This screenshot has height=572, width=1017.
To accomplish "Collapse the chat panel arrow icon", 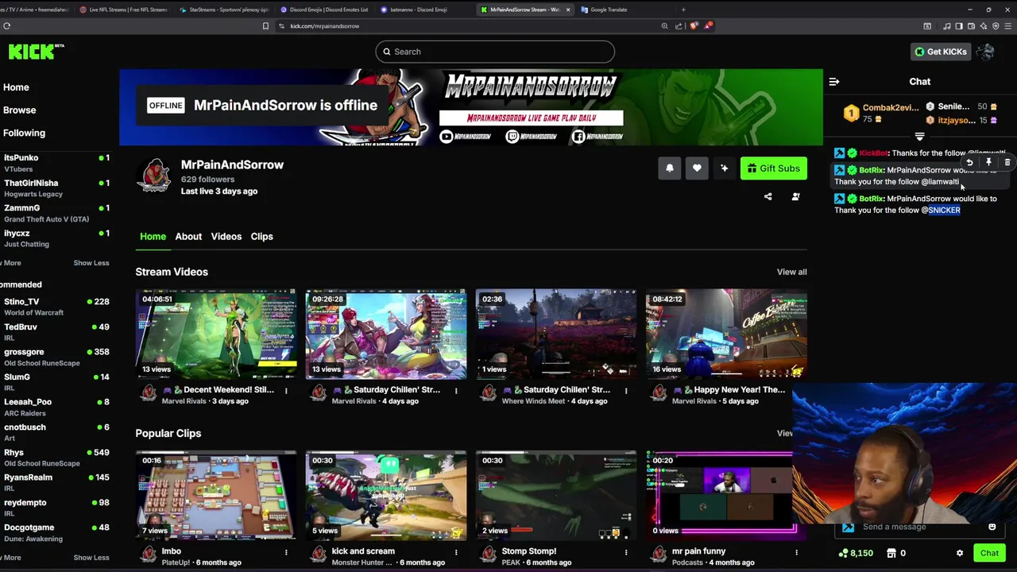I will coord(833,81).
